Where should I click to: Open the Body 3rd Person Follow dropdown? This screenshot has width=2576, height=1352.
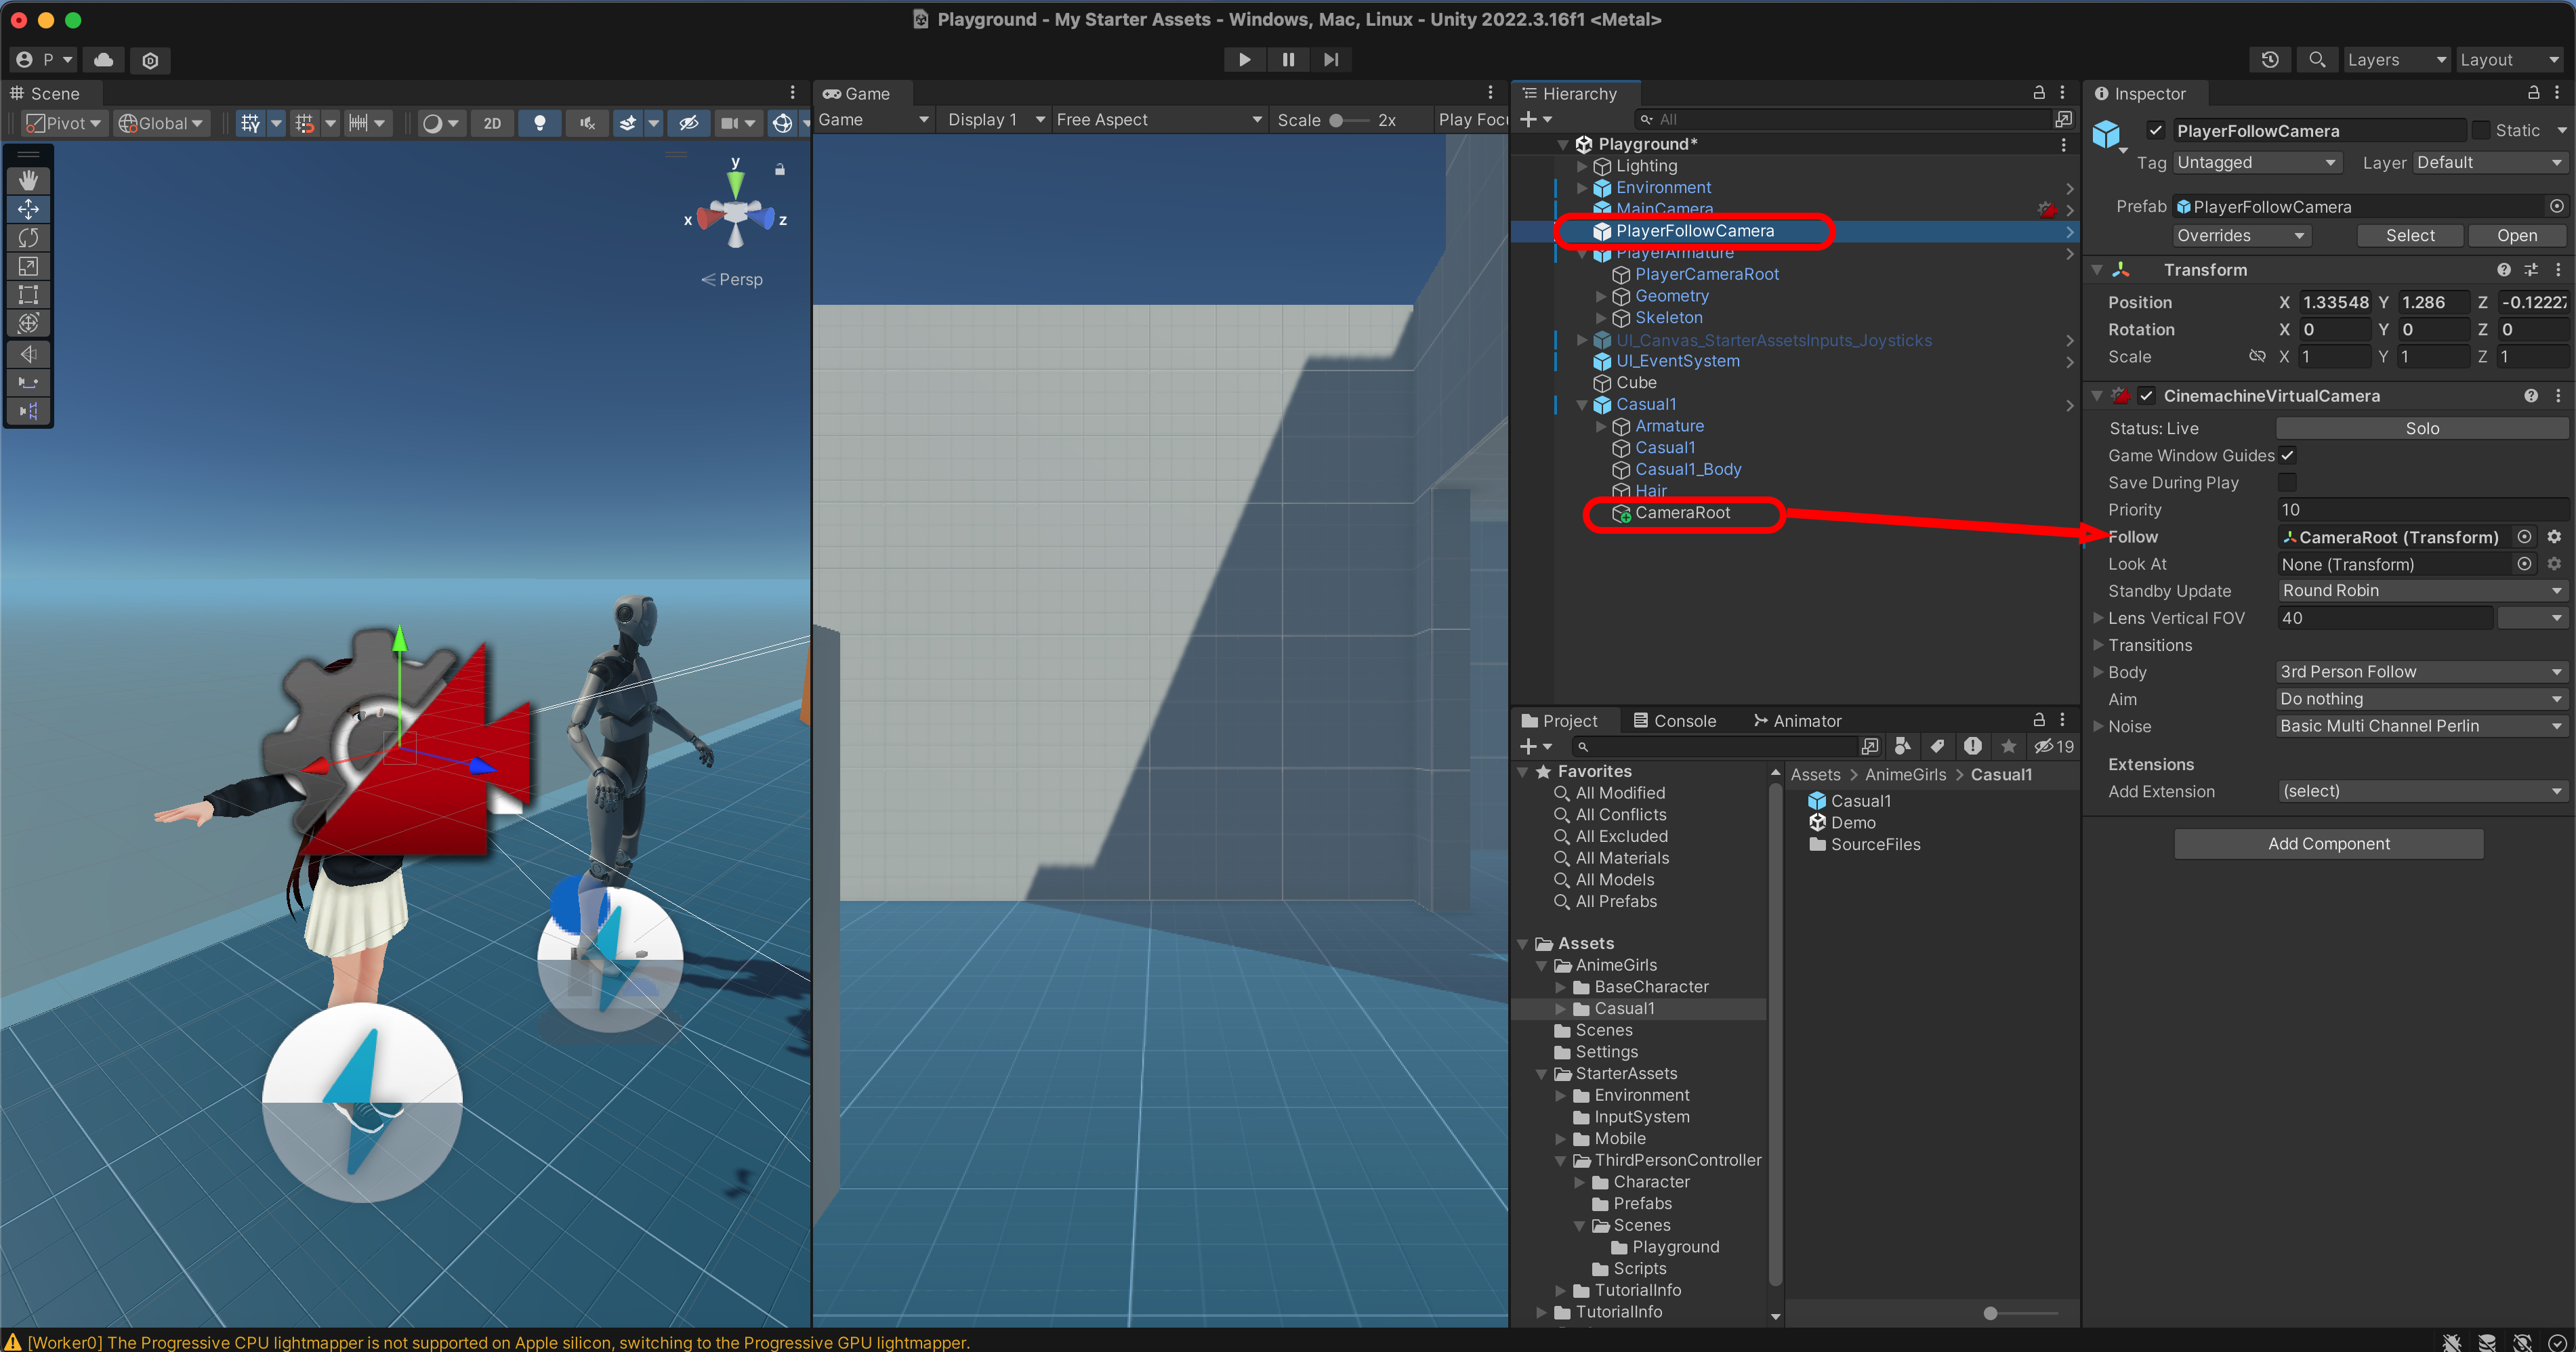click(2421, 672)
